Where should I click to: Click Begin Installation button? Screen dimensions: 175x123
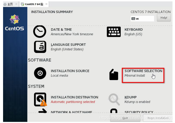(x=158, y=118)
